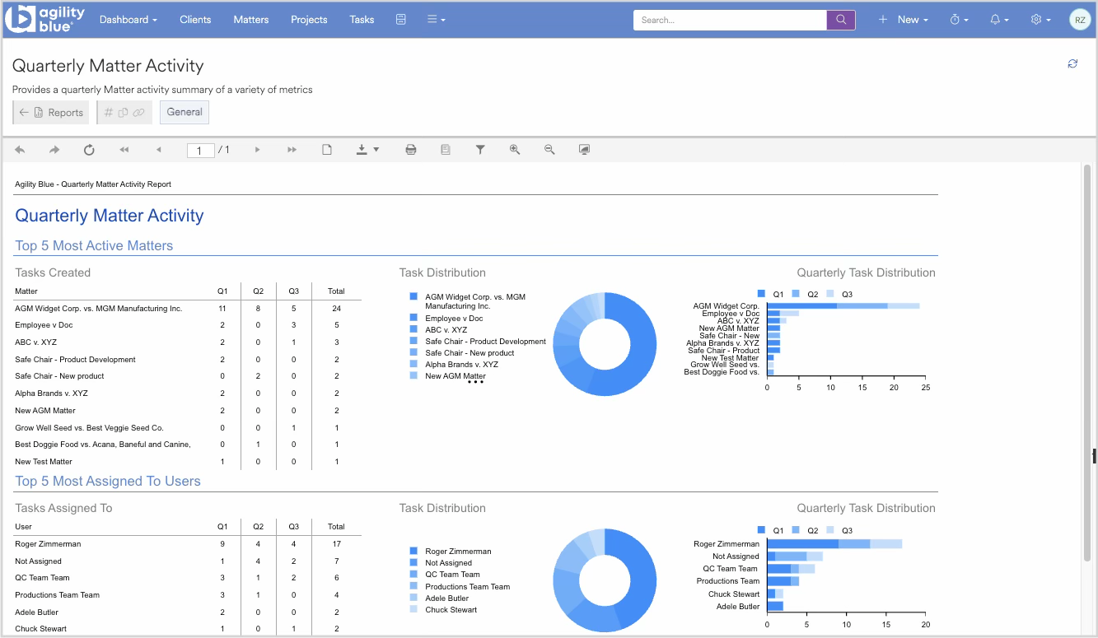Select the General tab button
This screenshot has height=638, width=1098.
pos(185,113)
